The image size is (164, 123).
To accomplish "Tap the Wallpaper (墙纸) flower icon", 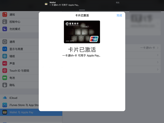I will click(x=5, y=56).
